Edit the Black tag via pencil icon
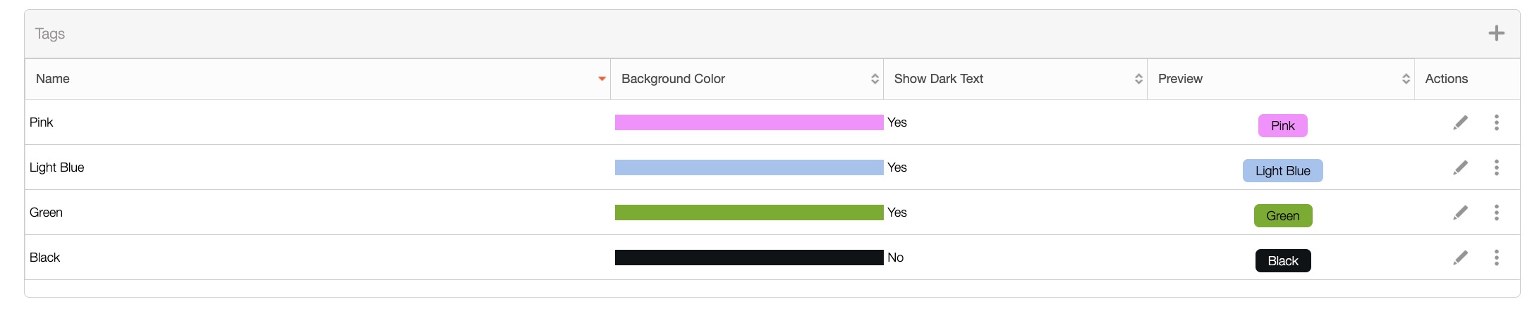This screenshot has height=311, width=1532. click(1460, 258)
